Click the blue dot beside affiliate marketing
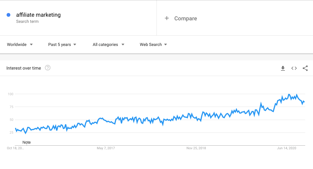313x169 pixels. (x=8, y=15)
